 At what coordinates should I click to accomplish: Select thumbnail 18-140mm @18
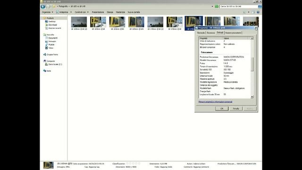(x=175, y=23)
